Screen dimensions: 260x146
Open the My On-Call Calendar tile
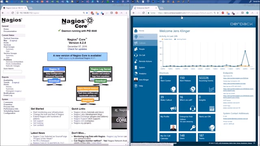pos(168,137)
